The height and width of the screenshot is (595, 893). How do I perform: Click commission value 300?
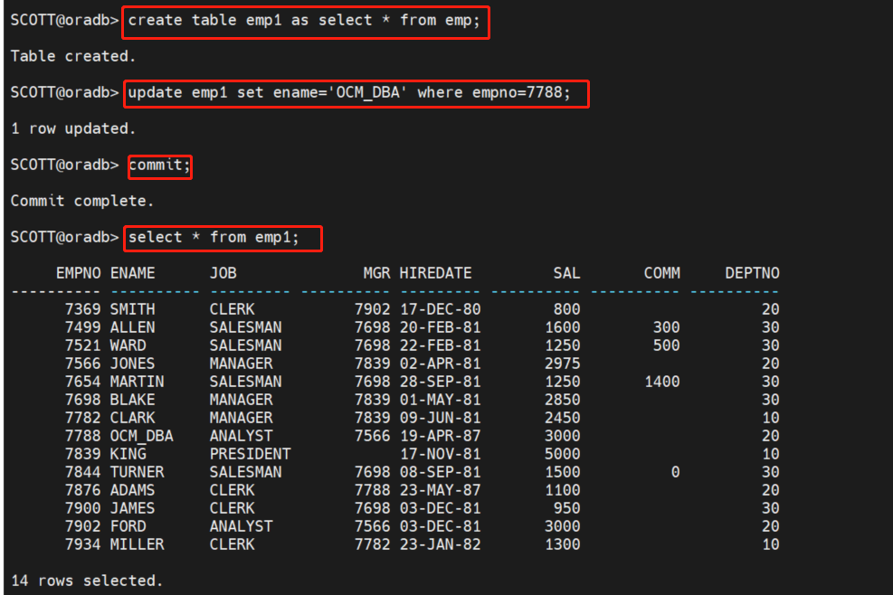pyautogui.click(x=666, y=327)
